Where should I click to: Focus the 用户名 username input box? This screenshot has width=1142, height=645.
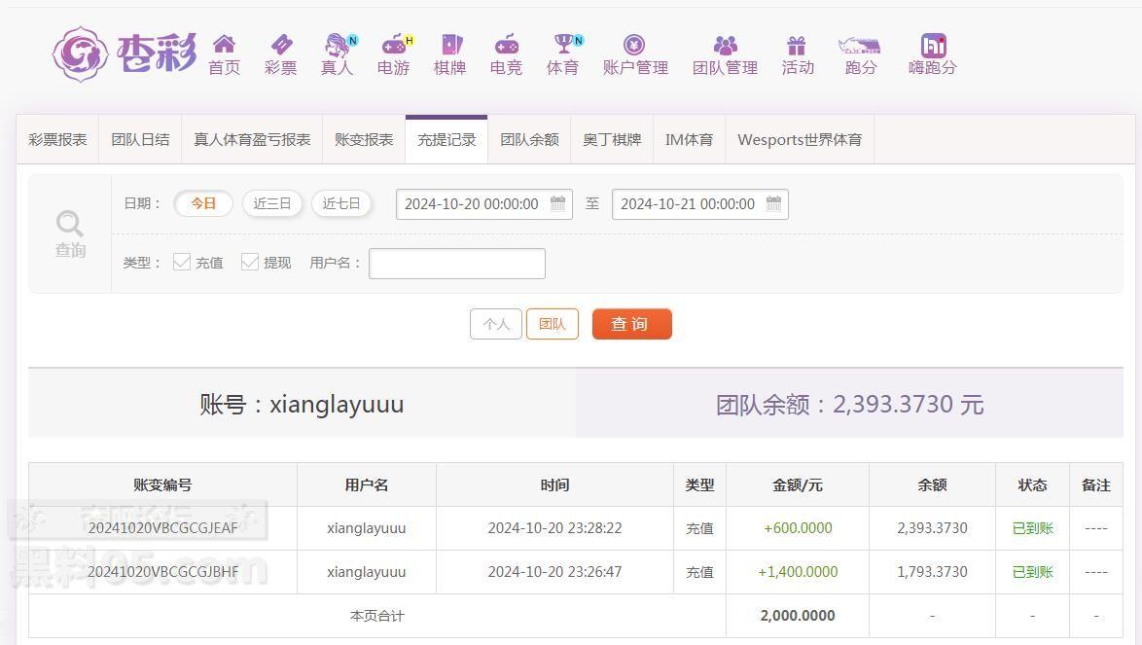pos(457,264)
